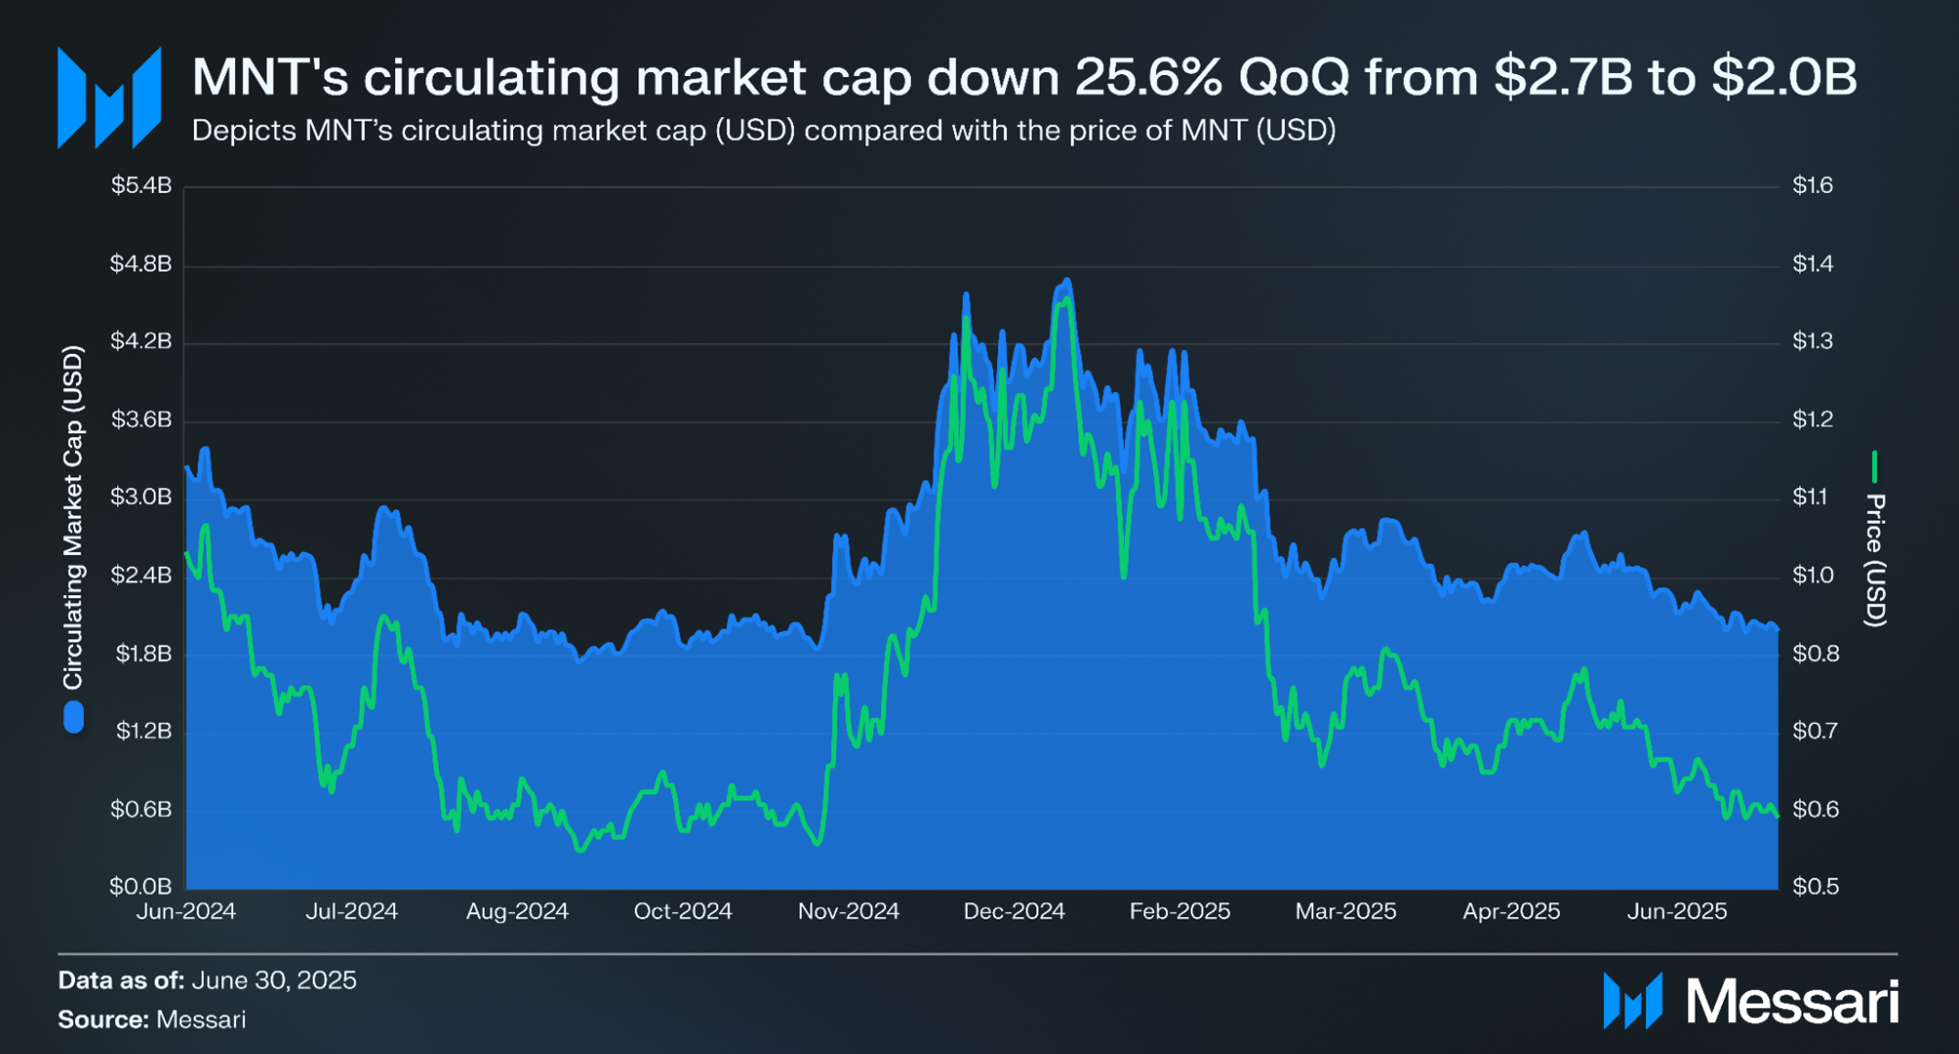Click the chart subtitle describing MNT price comparison
The width and height of the screenshot is (1959, 1054).
(x=764, y=131)
